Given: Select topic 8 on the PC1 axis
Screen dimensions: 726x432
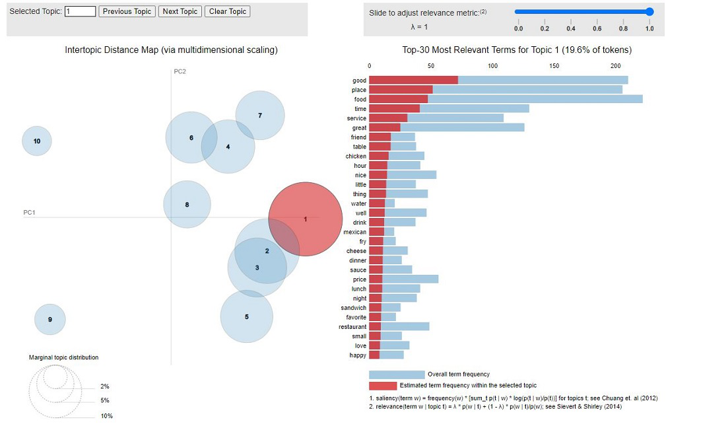Looking at the screenshot, I should pyautogui.click(x=187, y=205).
